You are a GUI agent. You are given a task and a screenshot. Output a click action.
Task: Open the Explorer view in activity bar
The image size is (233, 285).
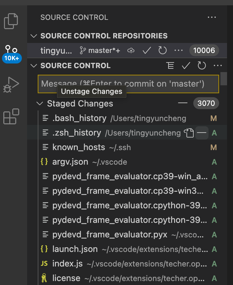pyautogui.click(x=11, y=21)
